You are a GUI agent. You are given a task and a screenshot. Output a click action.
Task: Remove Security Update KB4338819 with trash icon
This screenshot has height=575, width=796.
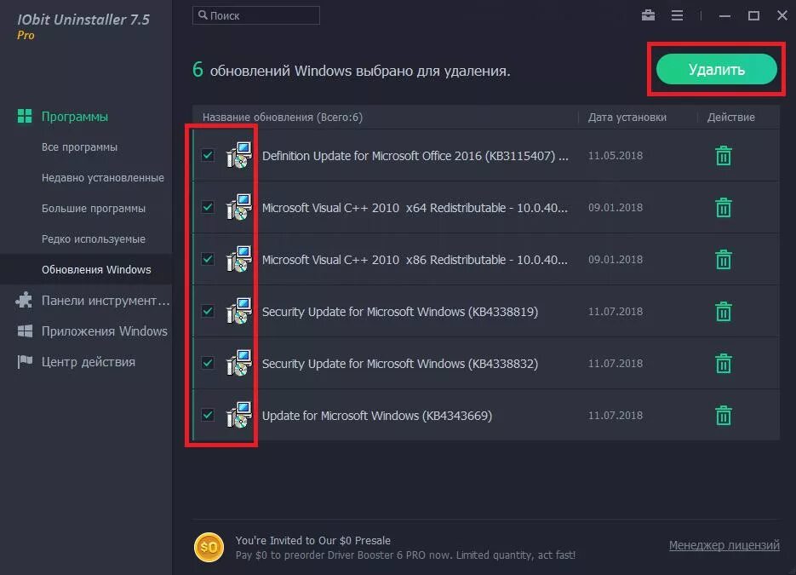[x=723, y=312]
